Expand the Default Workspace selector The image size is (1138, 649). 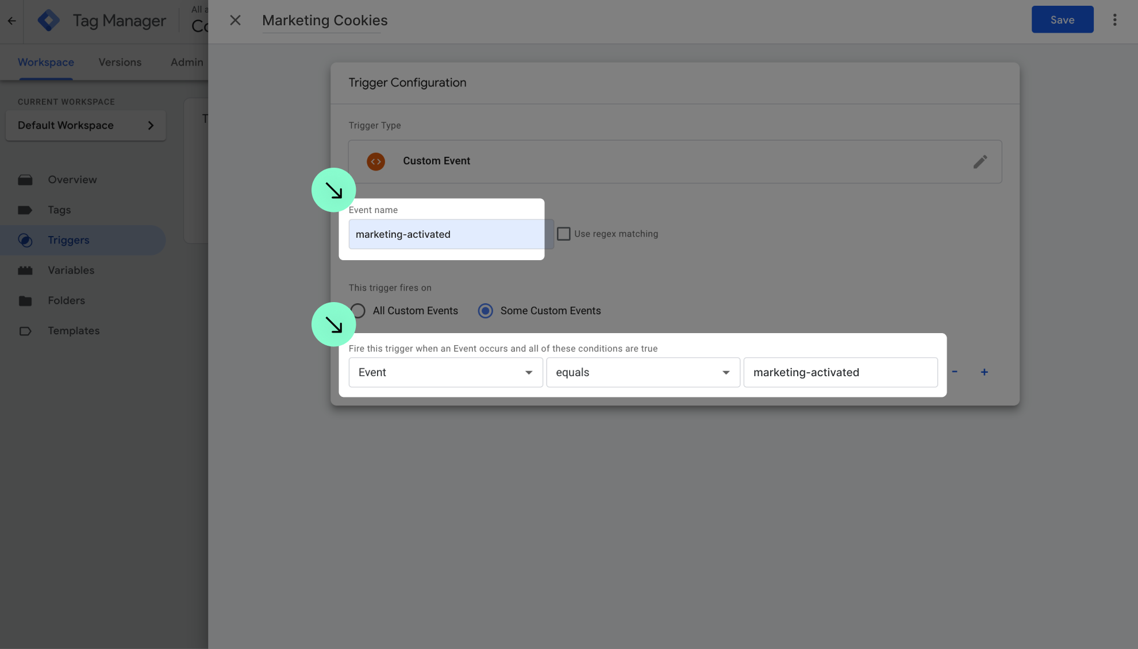[86, 125]
